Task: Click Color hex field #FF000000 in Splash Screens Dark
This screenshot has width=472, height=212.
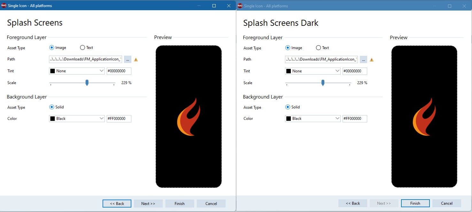Action: [355, 119]
